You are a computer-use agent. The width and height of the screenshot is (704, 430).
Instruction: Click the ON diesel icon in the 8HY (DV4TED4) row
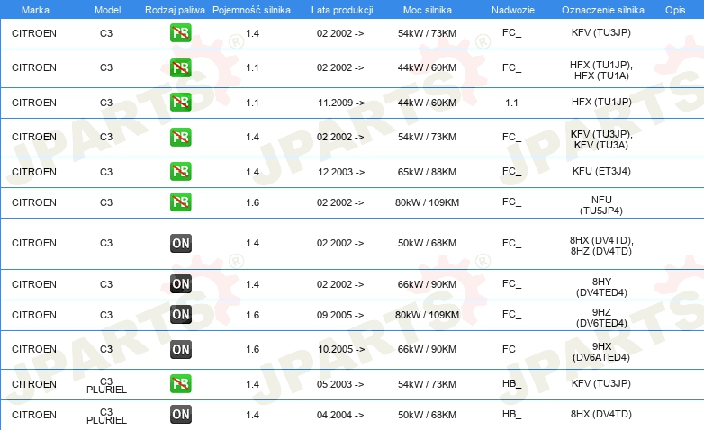[x=180, y=284]
